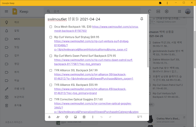
Task: Open the window's three-dot menu
Action: pyautogui.click(x=167, y=3)
